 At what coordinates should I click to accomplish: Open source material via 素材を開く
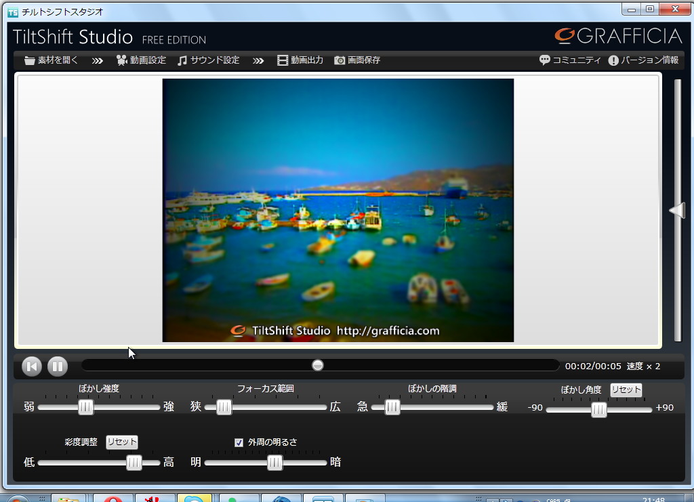(x=51, y=60)
